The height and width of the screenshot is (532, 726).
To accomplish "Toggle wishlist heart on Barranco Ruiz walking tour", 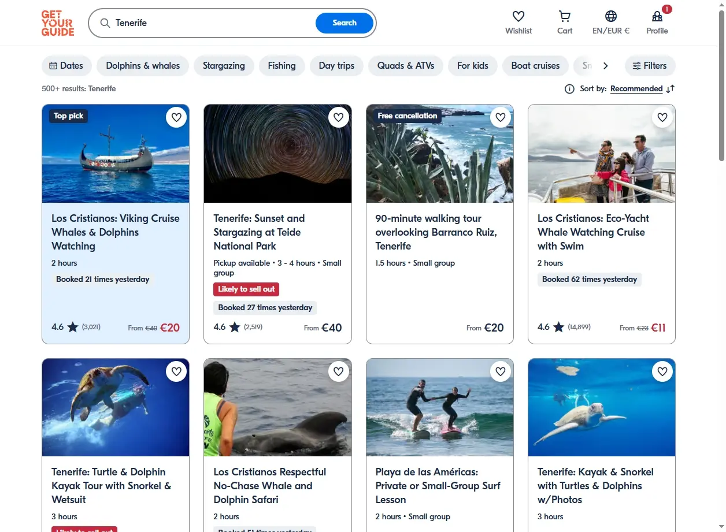I will [501, 118].
